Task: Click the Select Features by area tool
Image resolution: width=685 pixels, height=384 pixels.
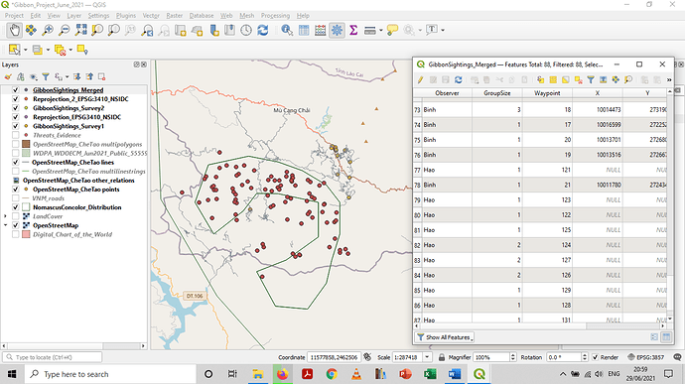Action: pos(15,50)
